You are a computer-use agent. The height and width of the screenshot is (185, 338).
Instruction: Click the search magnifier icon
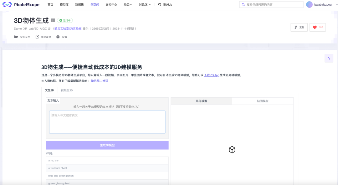[243, 4]
